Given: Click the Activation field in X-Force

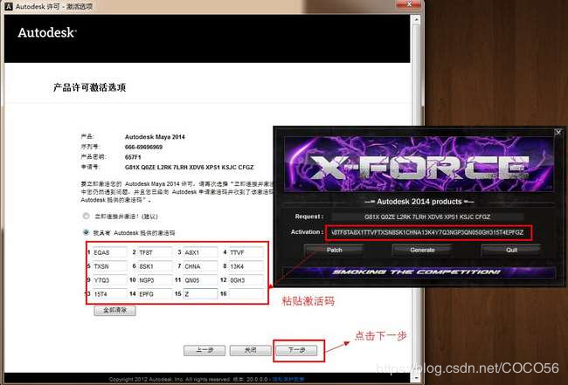Looking at the screenshot, I should [428, 233].
